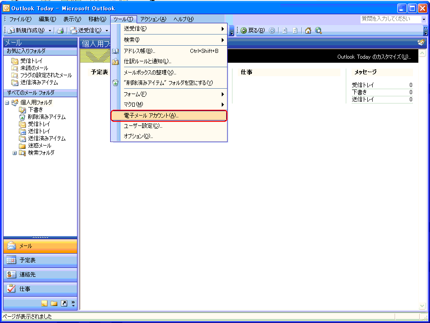Click the Rules and Alerts menu icon
The height and width of the screenshot is (323, 430).
point(116,61)
